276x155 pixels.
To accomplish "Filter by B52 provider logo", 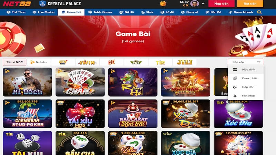I will tap(136, 62).
